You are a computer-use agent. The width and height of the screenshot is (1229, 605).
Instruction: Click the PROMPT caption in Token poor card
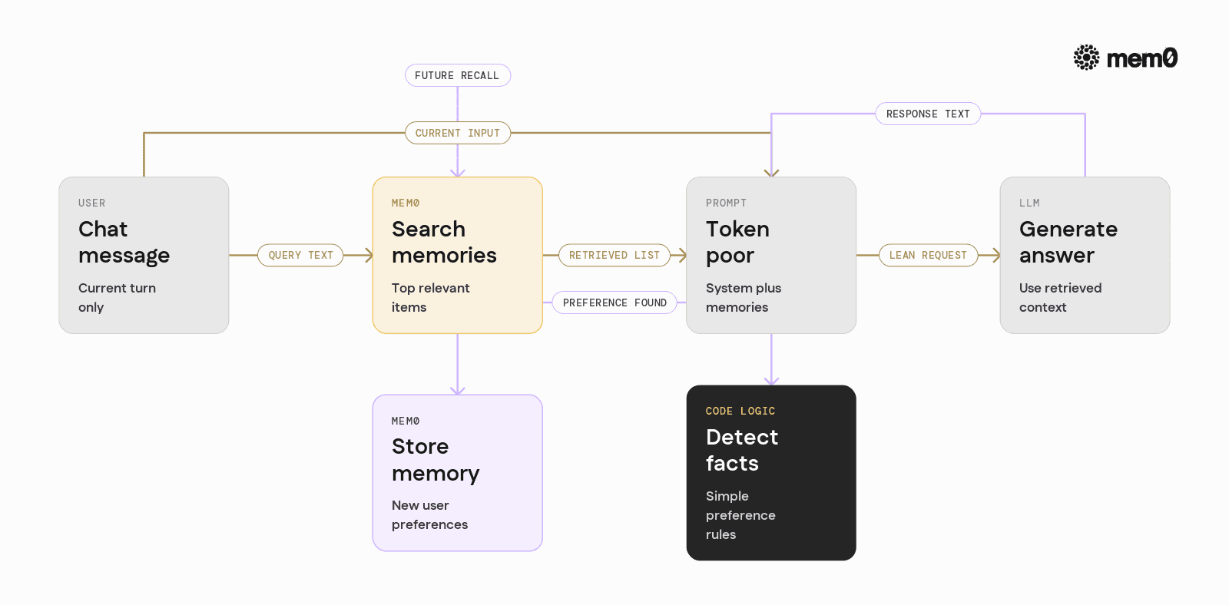coord(726,203)
